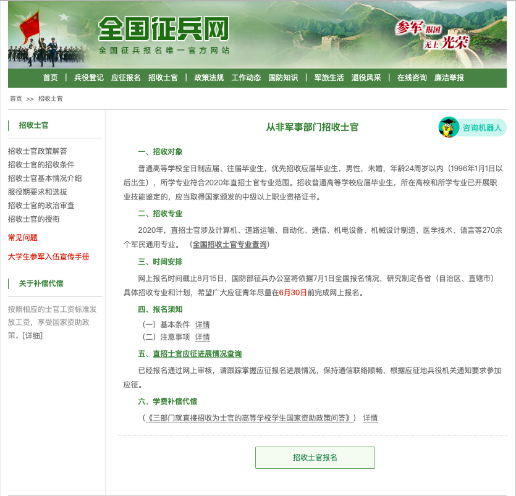This screenshot has width=516, height=496.
Task: Click the 一、招收对象 section heading
Action: 160,152
